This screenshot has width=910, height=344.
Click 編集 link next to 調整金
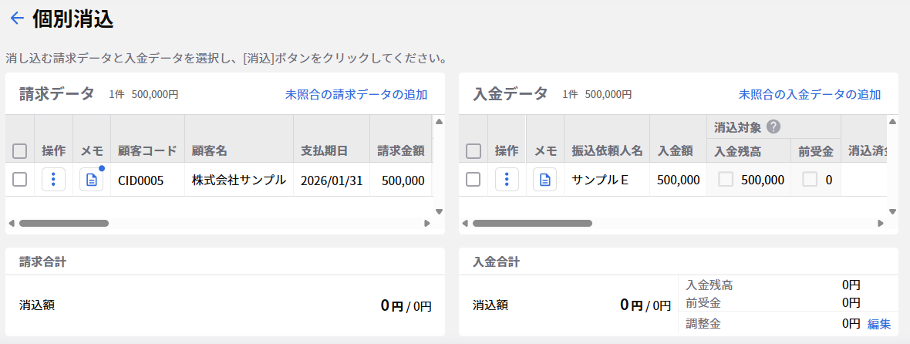point(879,324)
